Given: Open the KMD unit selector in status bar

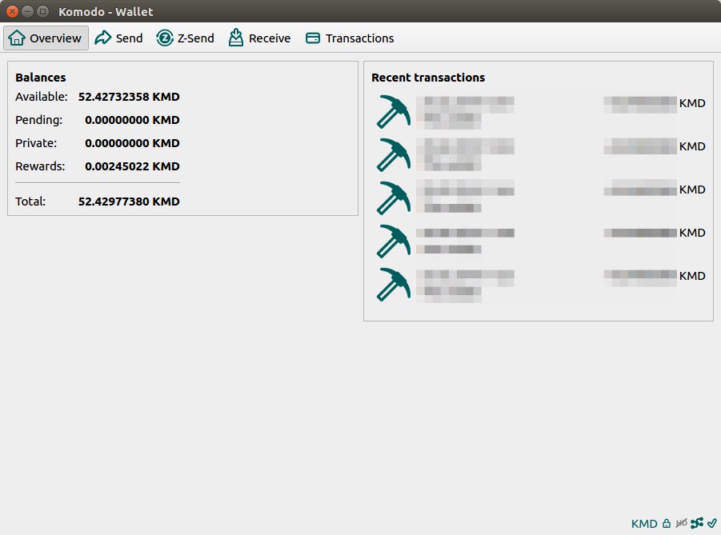Looking at the screenshot, I should click(644, 524).
